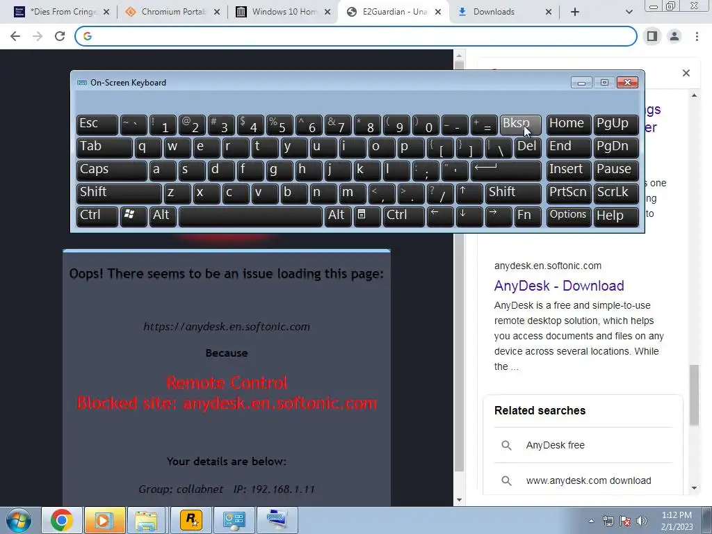Click the Enter key on On-Screen Keyboard
Screen dimensions: 712x534
(x=506, y=170)
